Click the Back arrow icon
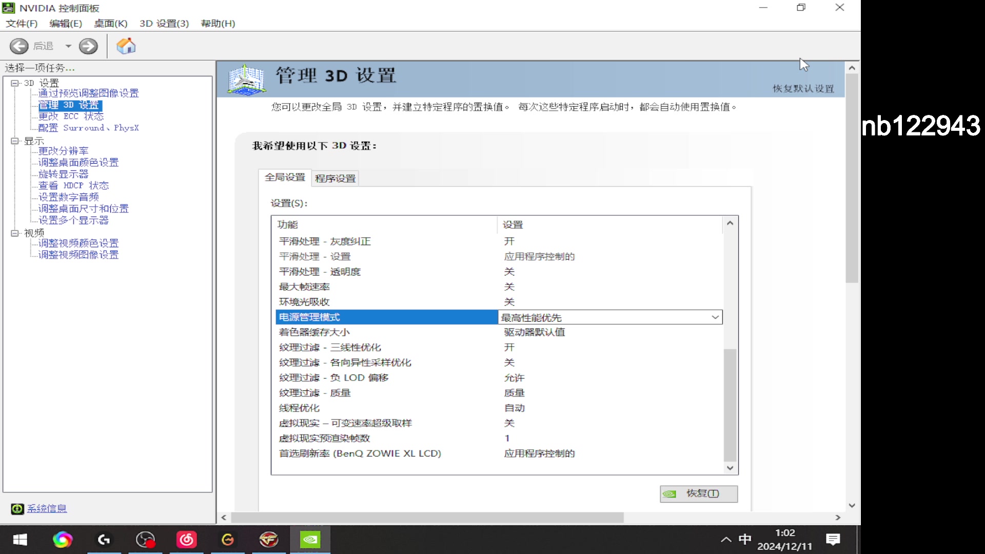The image size is (985, 554). click(x=19, y=46)
